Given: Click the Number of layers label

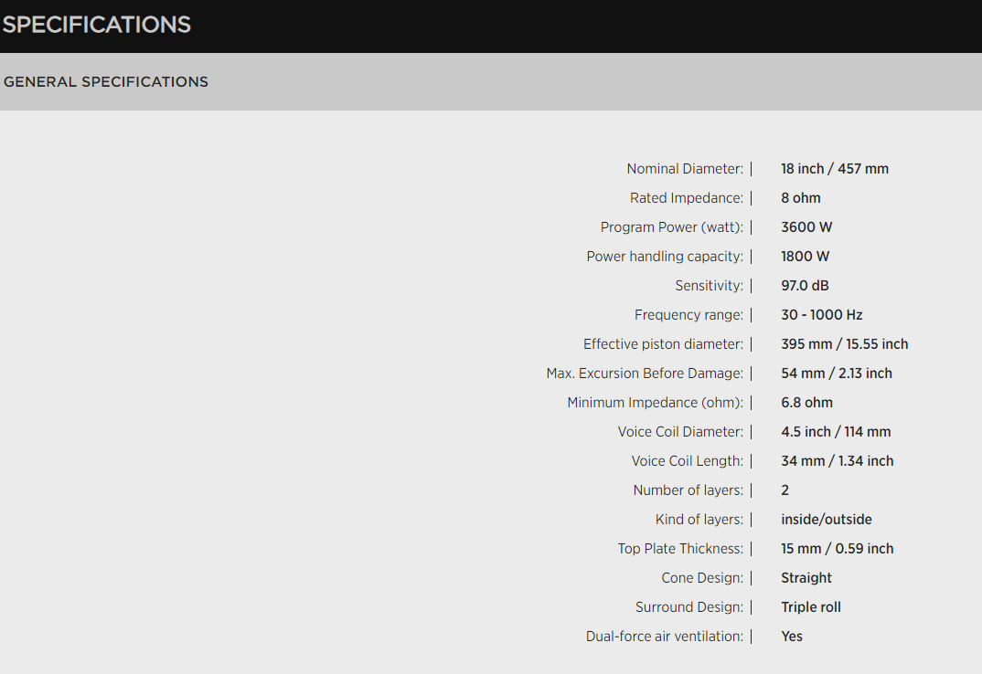Looking at the screenshot, I should pos(688,490).
